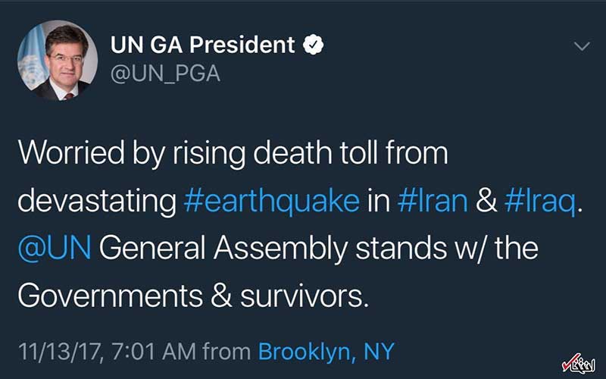This screenshot has height=379, width=606.
Task: Click the blue verified badge icon
Action: coord(313,45)
